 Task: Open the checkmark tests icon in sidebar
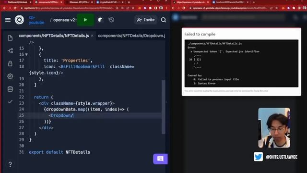(10, 102)
